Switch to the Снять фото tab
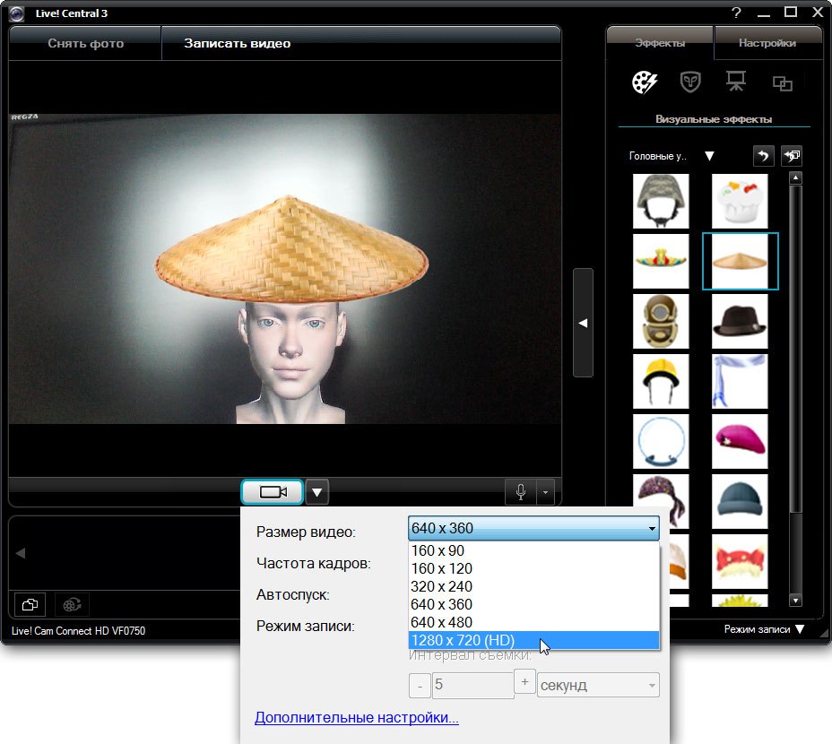Viewport: 832px width, 744px height. (x=85, y=43)
